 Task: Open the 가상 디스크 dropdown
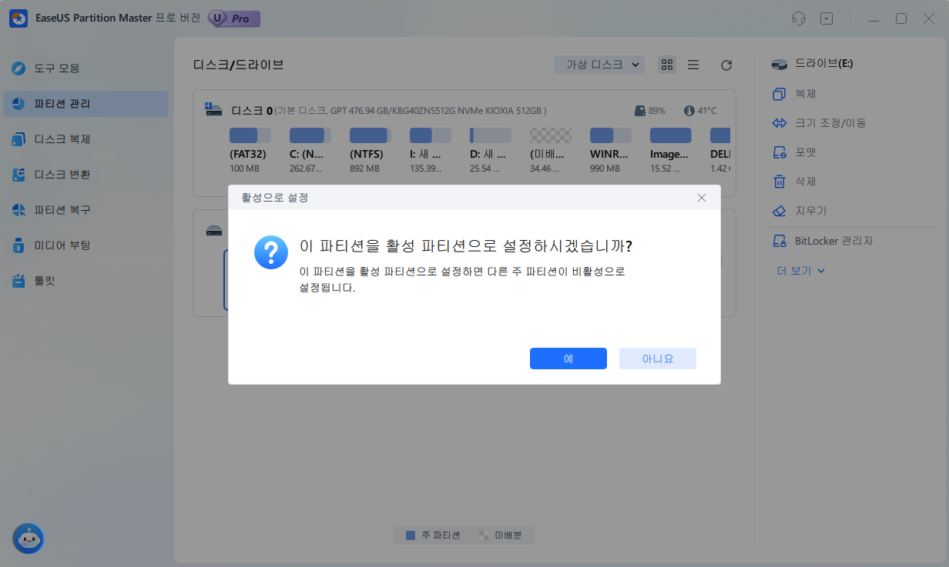pyautogui.click(x=599, y=65)
